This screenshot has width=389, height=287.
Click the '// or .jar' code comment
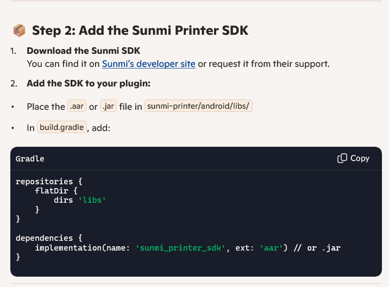317,248
